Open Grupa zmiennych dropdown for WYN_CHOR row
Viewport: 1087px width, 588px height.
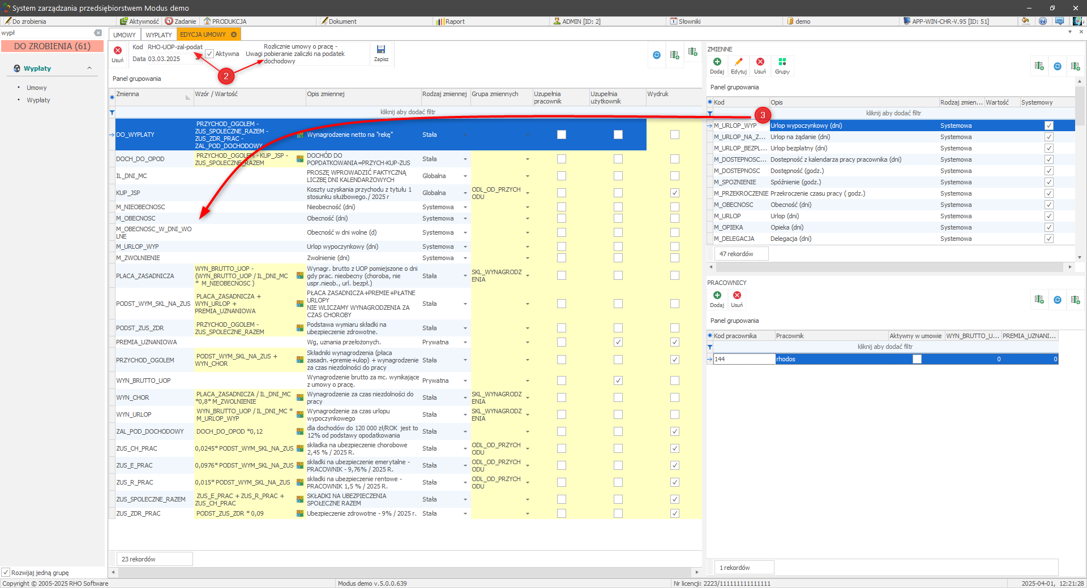527,398
